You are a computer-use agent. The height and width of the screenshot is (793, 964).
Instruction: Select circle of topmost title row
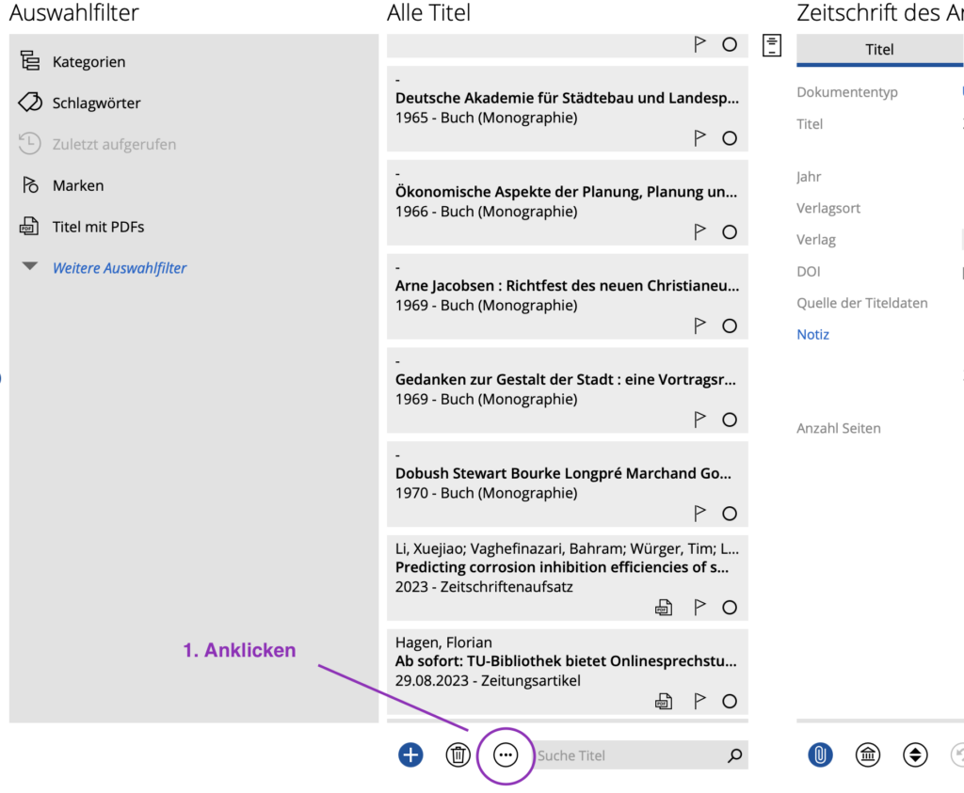tap(730, 45)
